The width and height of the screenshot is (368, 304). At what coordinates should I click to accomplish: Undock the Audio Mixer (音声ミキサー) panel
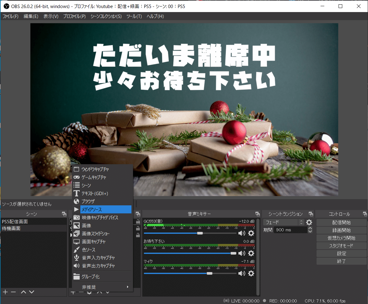[x=257, y=214]
